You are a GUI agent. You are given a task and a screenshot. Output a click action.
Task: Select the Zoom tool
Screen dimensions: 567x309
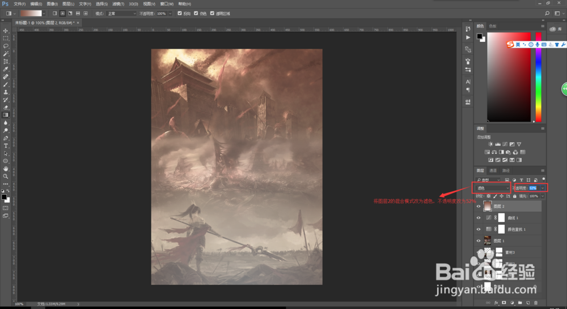[x=6, y=176]
